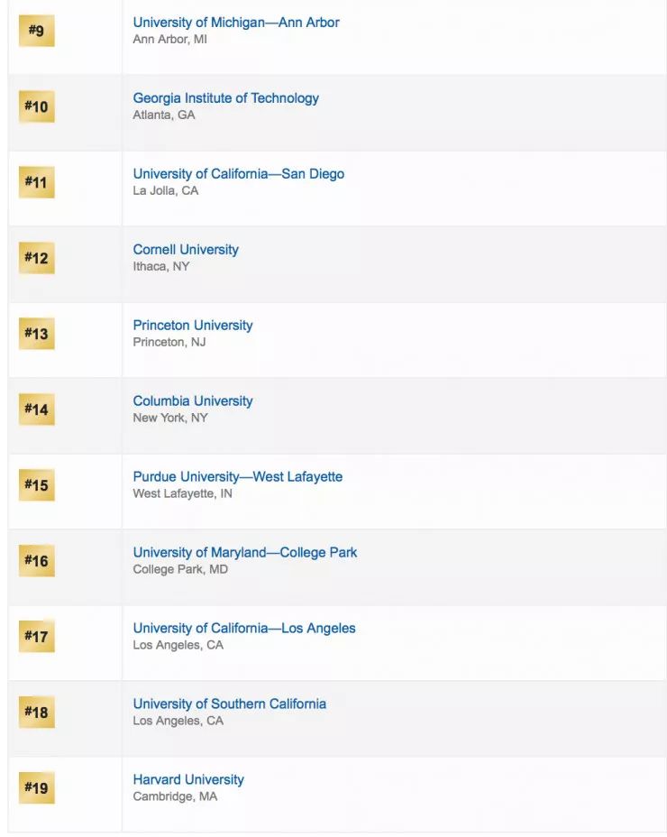
Task: Click the #10 gold rank badge
Action: [x=36, y=106]
